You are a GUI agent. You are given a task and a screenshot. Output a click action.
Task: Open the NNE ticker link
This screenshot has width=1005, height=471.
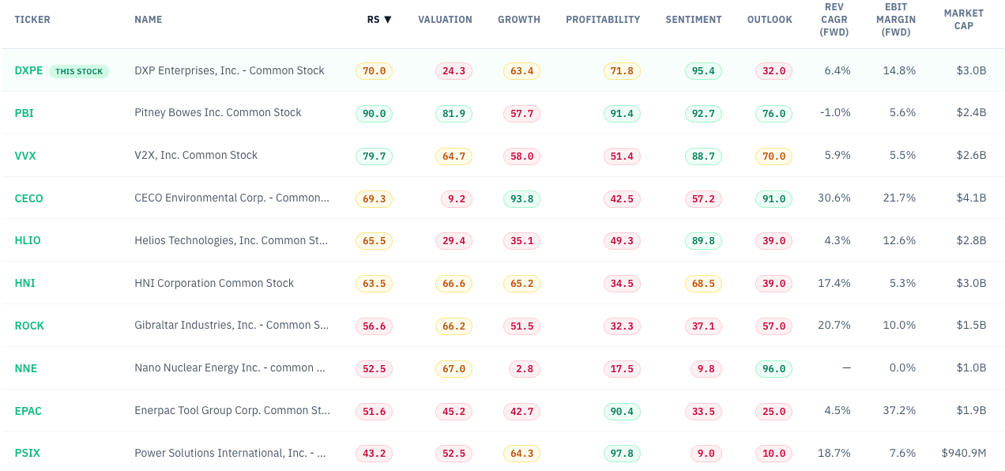click(25, 369)
